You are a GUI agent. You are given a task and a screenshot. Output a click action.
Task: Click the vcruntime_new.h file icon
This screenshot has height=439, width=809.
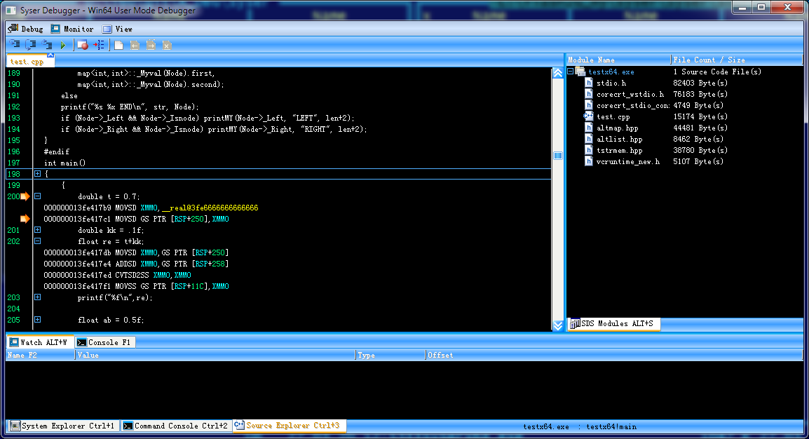pos(589,161)
